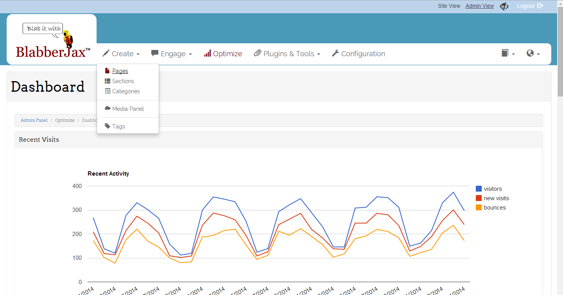563x295 pixels.
Task: Collapse the Create dropdown caret
Action: coord(138,54)
